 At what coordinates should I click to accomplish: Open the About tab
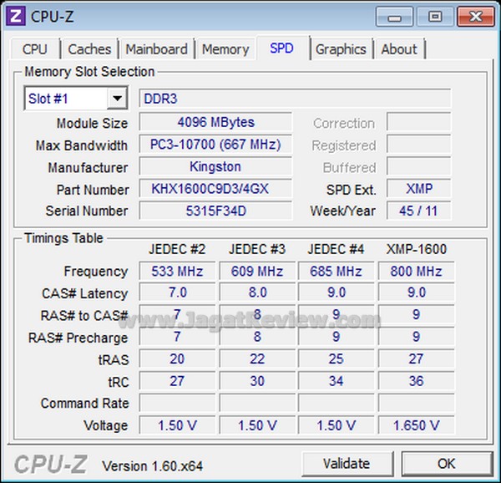[399, 49]
